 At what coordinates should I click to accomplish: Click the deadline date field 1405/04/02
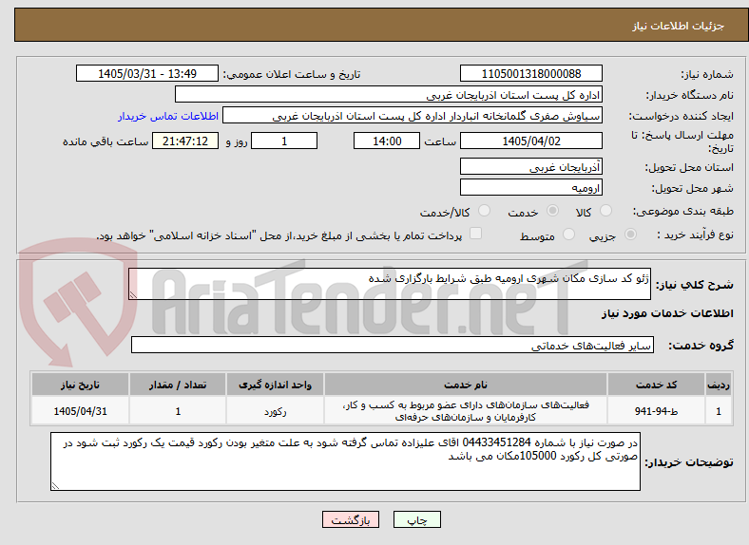coord(530,141)
